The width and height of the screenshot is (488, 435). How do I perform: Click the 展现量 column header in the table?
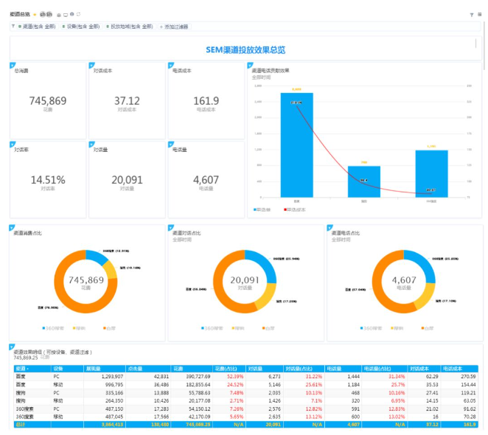pyautogui.click(x=93, y=368)
